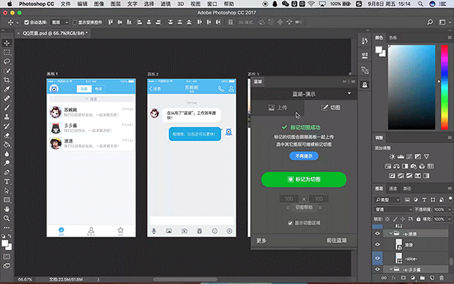The image size is (454, 284).
Task: Hide the -s-多多酱 group layer
Action: pos(377,269)
